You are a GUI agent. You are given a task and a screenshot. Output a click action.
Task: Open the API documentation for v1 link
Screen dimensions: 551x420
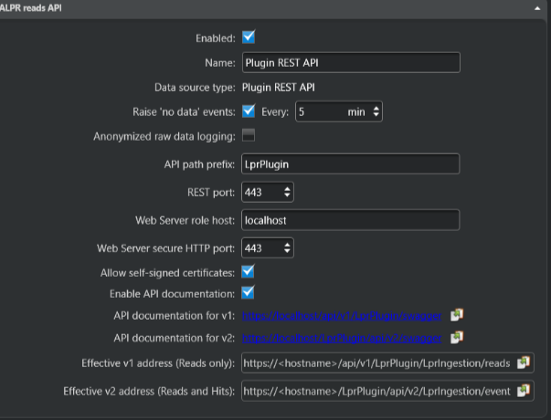click(343, 315)
